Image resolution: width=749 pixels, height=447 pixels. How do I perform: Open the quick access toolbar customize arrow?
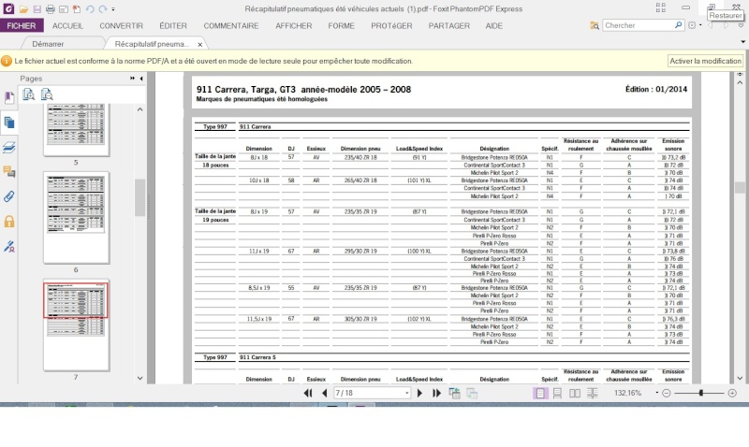113,9
